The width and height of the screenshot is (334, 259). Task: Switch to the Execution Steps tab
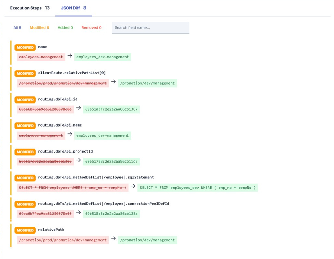tap(30, 8)
